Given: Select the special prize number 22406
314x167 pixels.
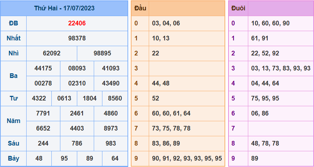Looking at the screenshot, I should pos(77,23).
